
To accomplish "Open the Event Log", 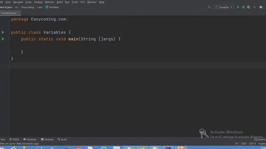I will pos(260,140).
